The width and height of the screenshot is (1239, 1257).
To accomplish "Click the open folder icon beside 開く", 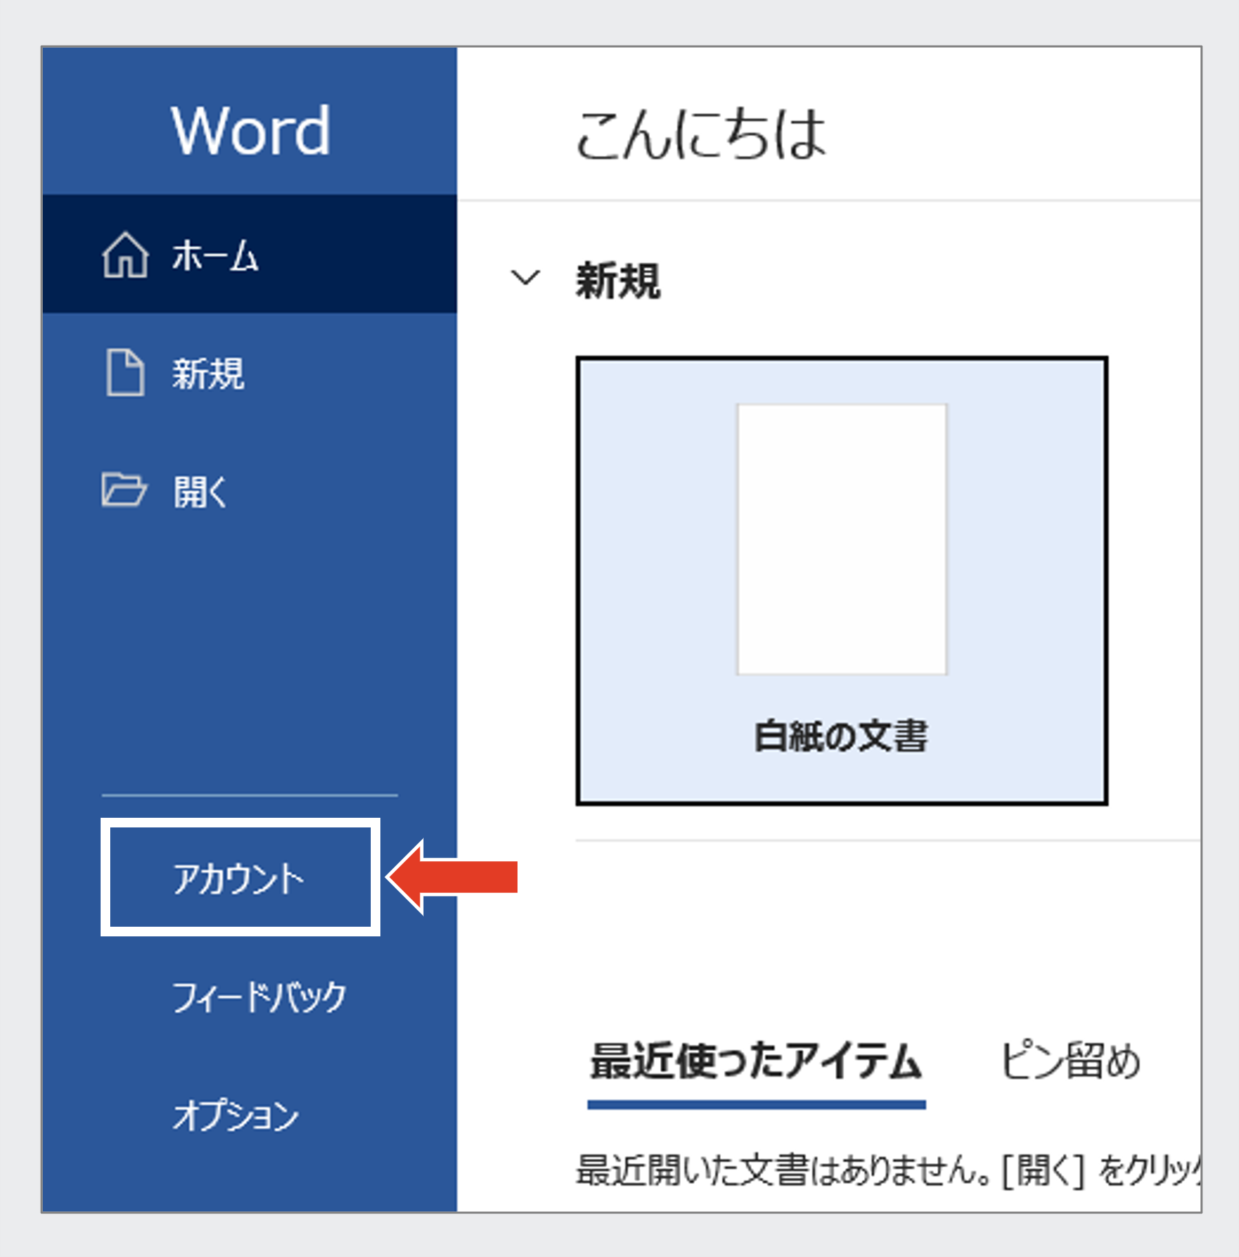I will tap(123, 490).
